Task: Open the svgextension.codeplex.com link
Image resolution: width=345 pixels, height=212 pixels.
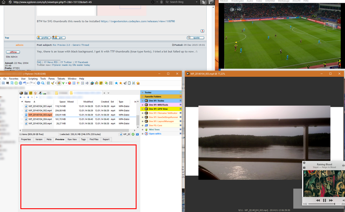Action: click(137, 21)
